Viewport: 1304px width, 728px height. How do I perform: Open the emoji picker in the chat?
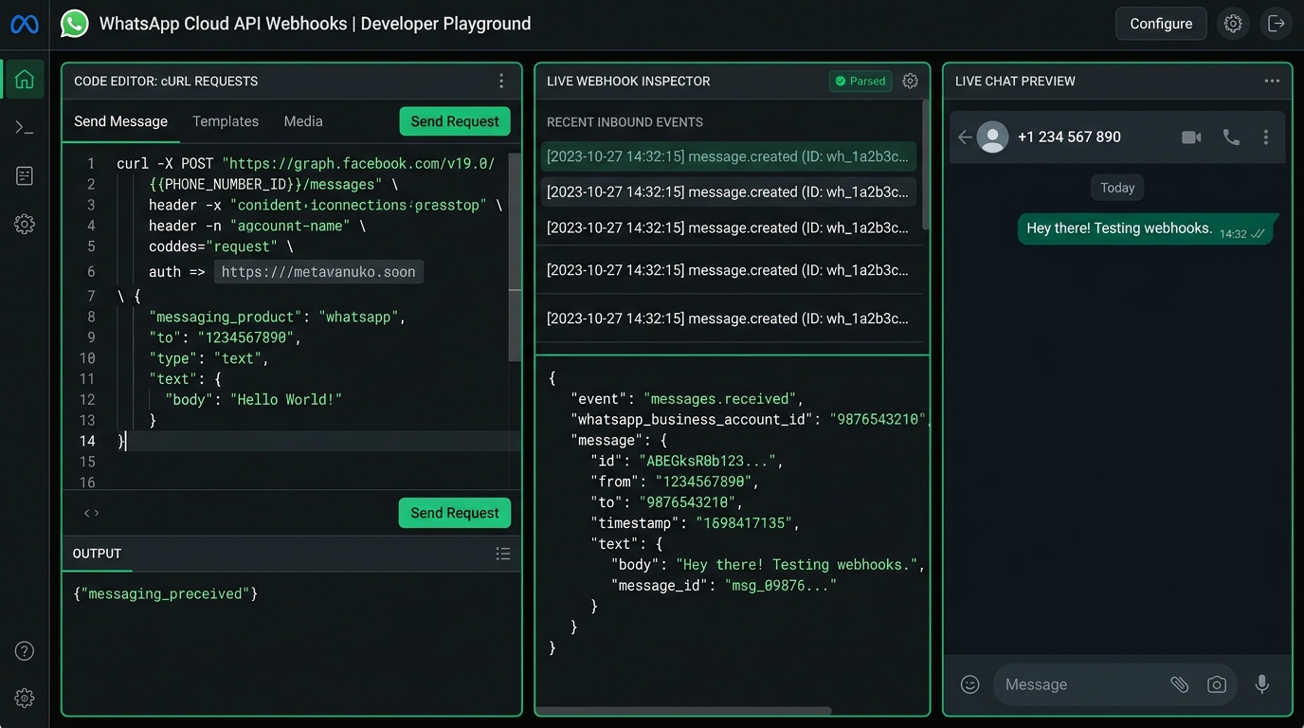coord(969,684)
